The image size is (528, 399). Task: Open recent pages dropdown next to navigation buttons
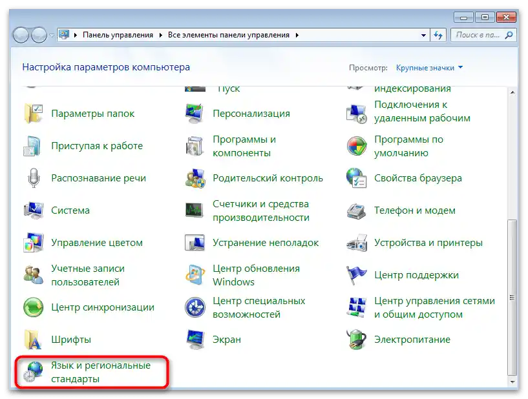52,35
